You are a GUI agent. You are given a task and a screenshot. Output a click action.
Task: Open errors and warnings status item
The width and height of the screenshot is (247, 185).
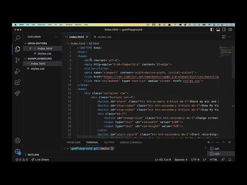tap(22, 160)
